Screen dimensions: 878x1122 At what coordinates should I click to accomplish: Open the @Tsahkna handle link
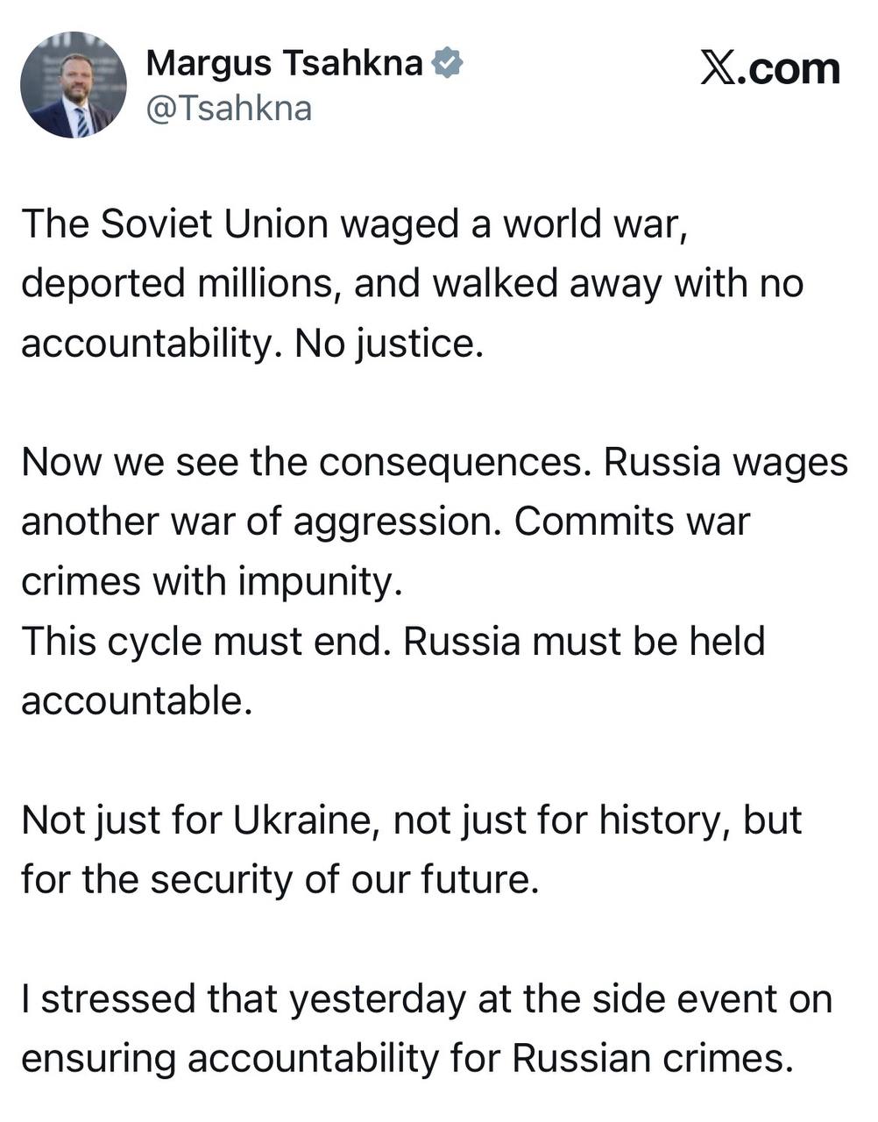point(229,109)
